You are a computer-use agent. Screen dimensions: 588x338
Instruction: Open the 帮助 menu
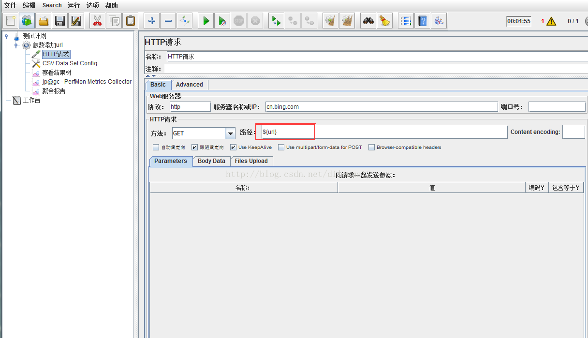pos(111,5)
